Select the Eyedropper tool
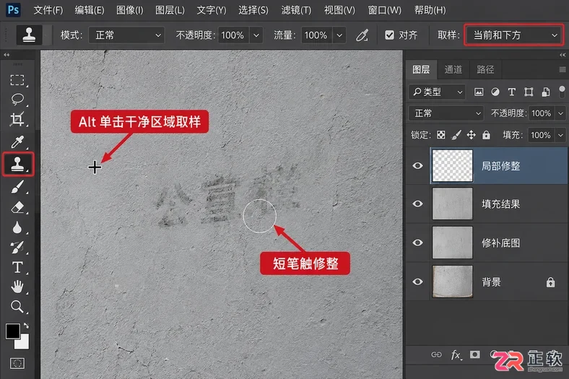Image resolution: width=569 pixels, height=379 pixels. [17, 141]
